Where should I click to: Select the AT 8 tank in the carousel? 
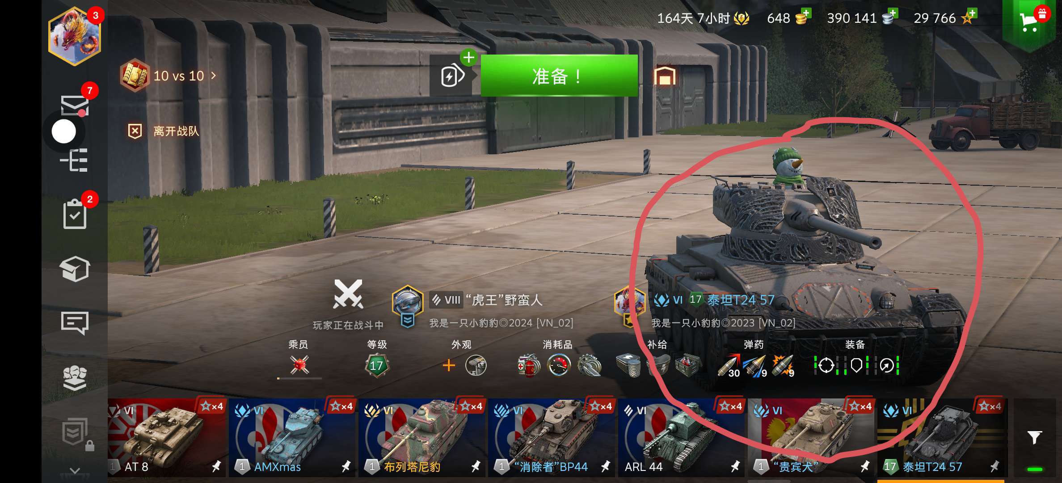(x=167, y=437)
